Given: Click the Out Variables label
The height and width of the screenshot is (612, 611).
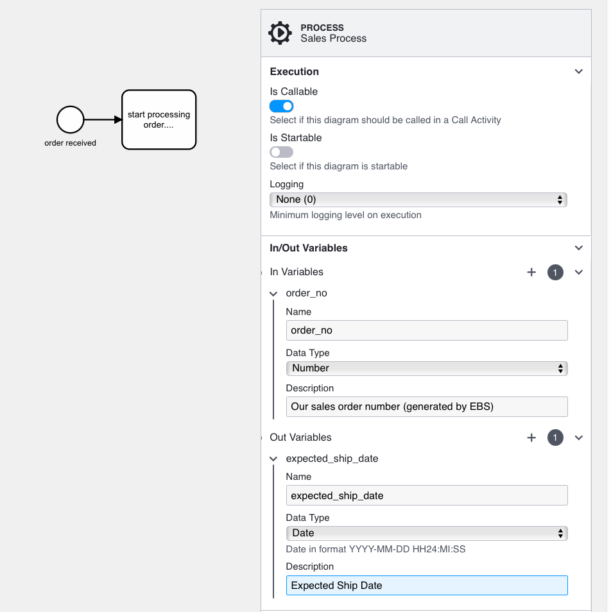Looking at the screenshot, I should (300, 437).
